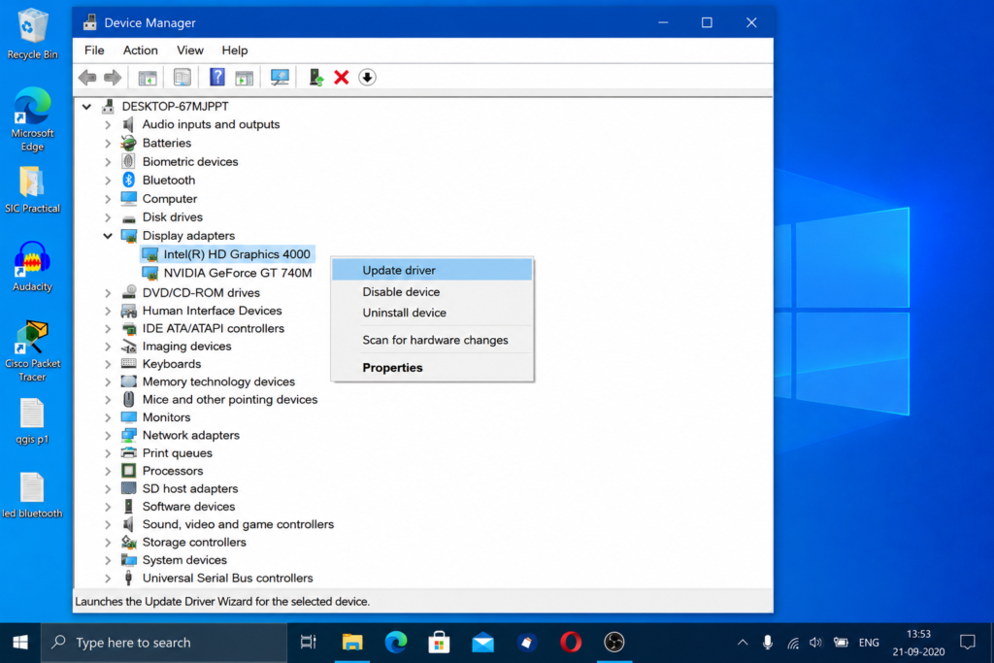Click the Forward arrow toolbar icon
Viewport: 994px width, 663px height.
click(x=113, y=78)
